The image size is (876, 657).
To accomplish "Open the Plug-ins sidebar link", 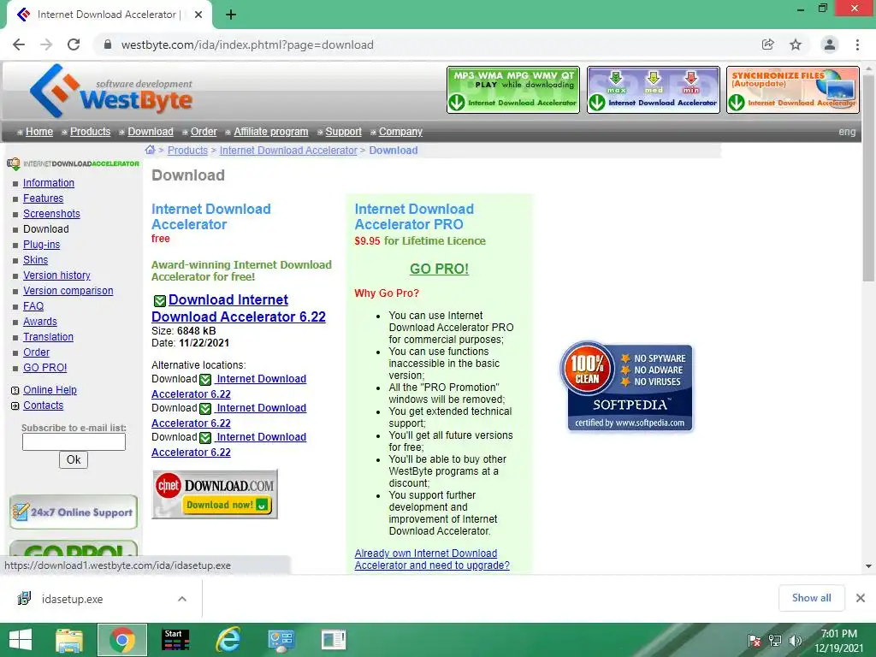I will tap(41, 245).
